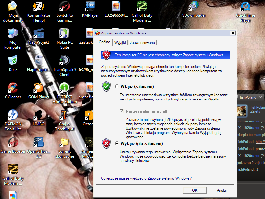Launch GOM Player shortcut
The width and height of the screenshot is (265, 199).
coord(39,91)
